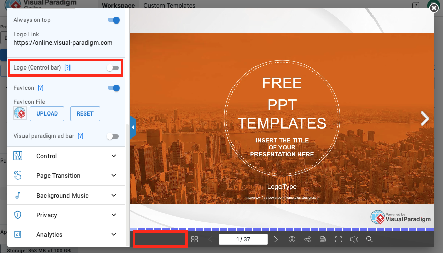This screenshot has width=443, height=253.
Task: Toggle the sound volume icon
Action: coord(354,239)
